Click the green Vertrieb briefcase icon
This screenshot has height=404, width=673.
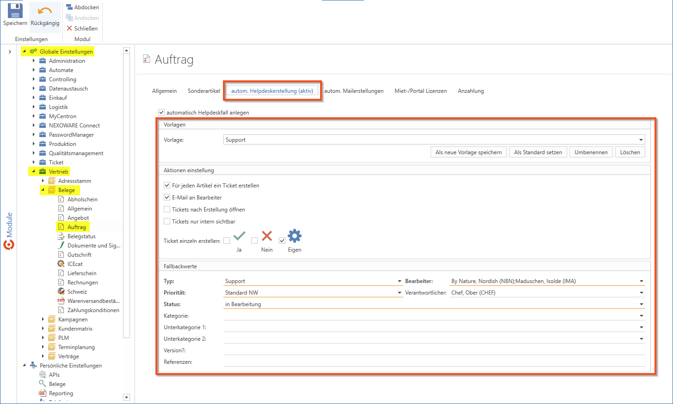(x=43, y=171)
